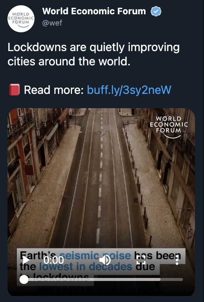Click the World Economic Forum watermark on video
This screenshot has height=302, width=204.
coord(169,127)
